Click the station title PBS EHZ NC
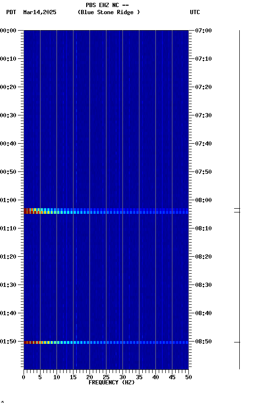260x407 pixels. (x=102, y=5)
